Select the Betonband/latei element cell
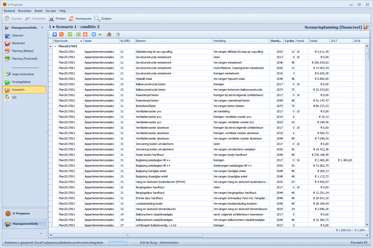The image size is (373, 248). (174, 106)
